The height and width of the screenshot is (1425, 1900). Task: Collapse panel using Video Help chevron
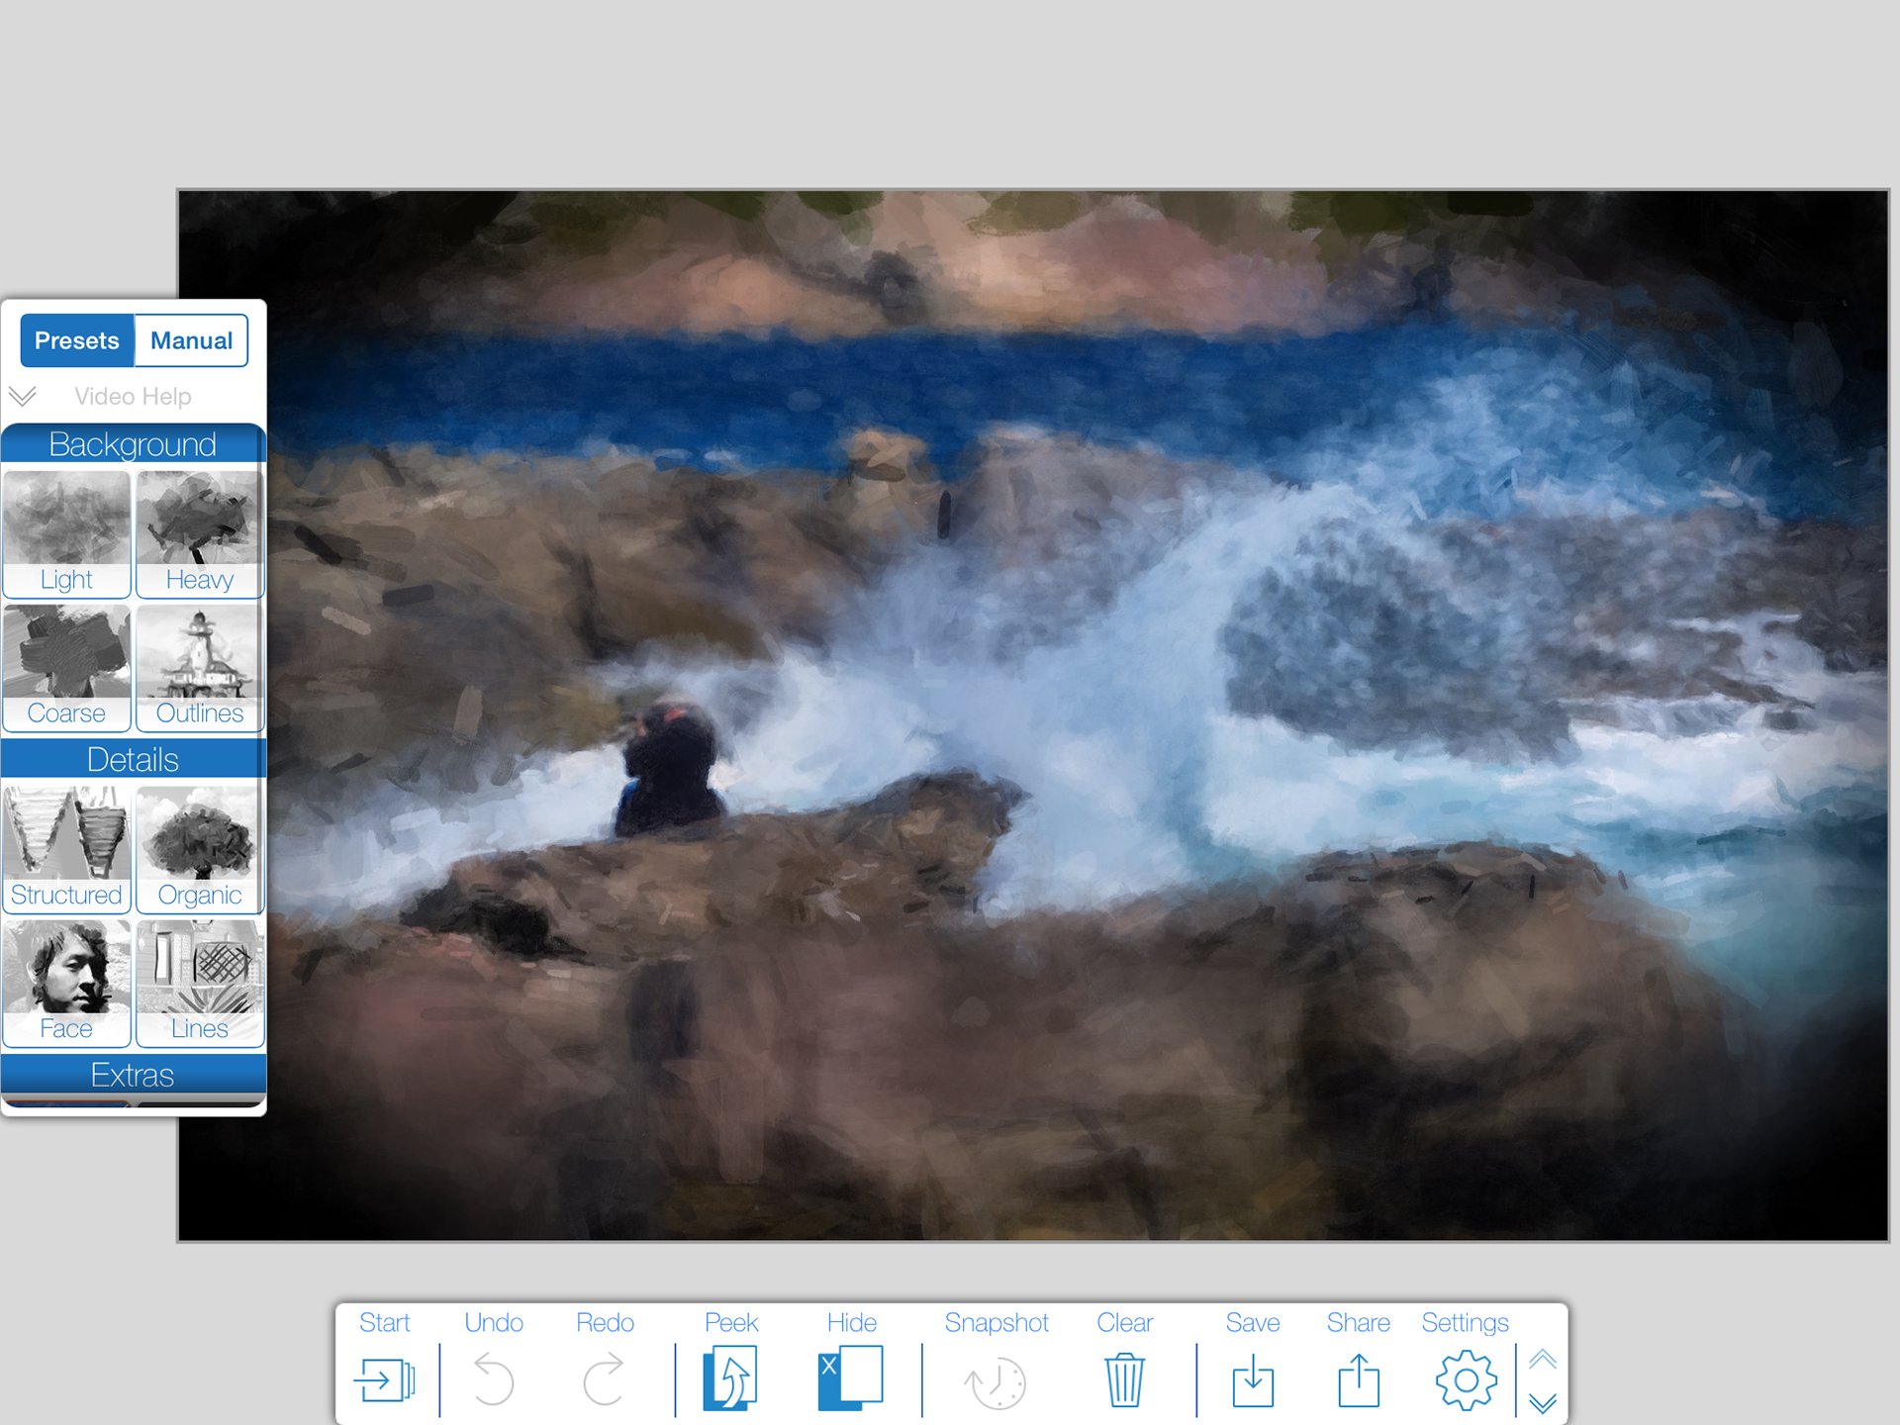click(23, 397)
